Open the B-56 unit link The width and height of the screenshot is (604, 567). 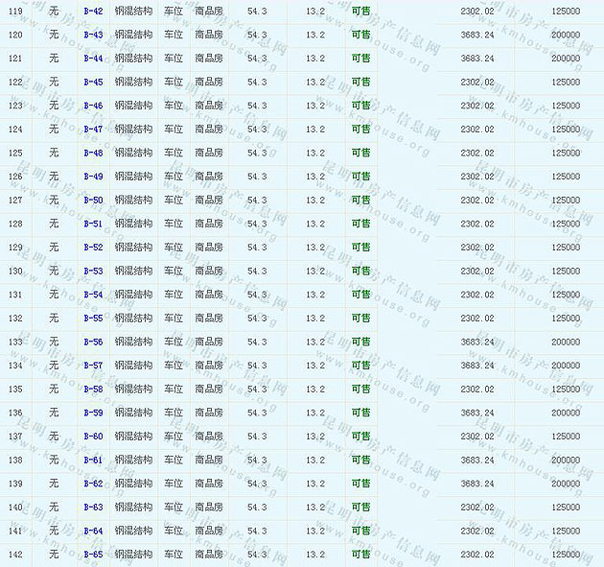[93, 342]
